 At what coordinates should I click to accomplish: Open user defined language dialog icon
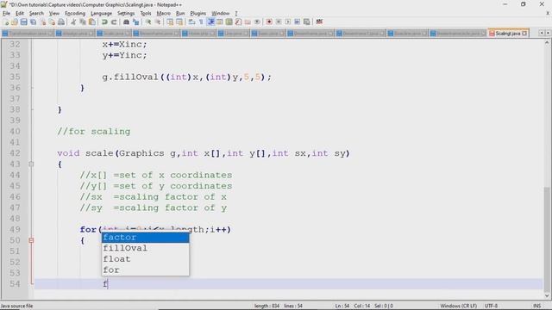point(220,22)
